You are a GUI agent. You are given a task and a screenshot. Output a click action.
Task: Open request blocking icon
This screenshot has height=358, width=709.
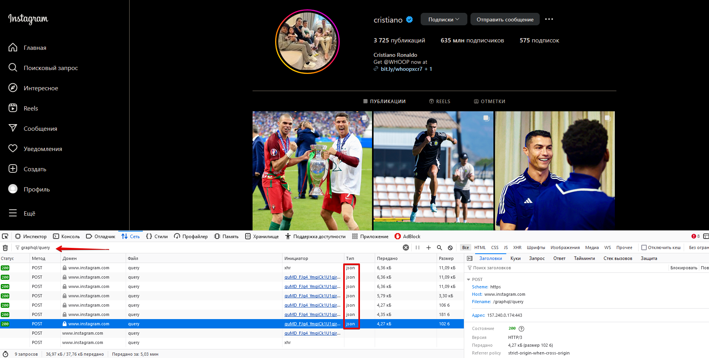point(450,247)
